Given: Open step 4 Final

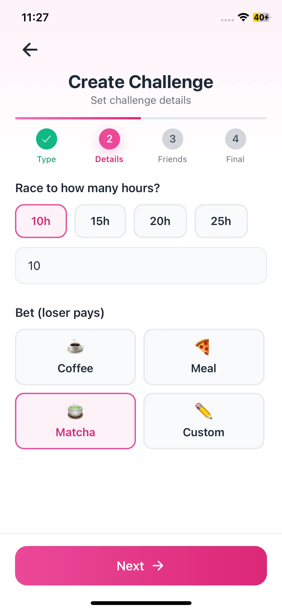Looking at the screenshot, I should pos(235,139).
